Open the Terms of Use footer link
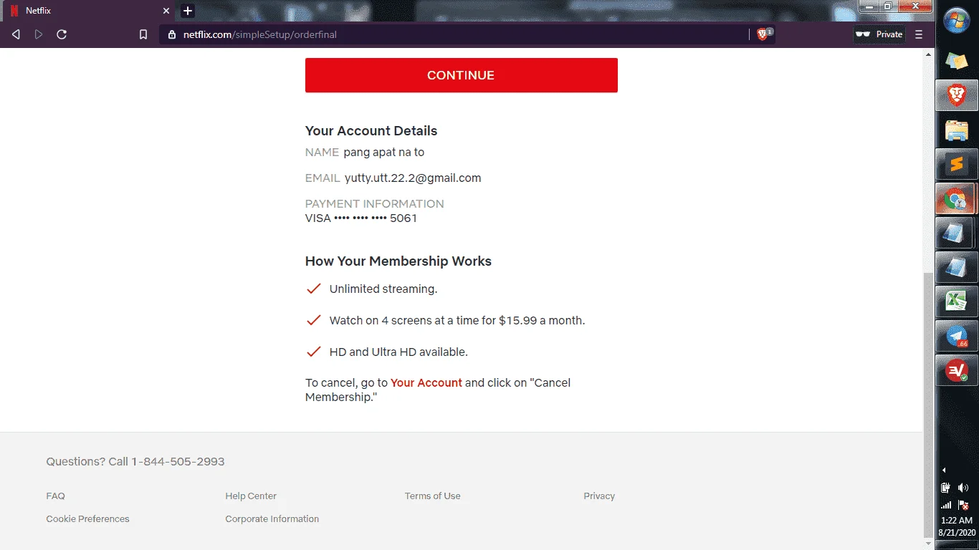The height and width of the screenshot is (550, 979). 432,496
